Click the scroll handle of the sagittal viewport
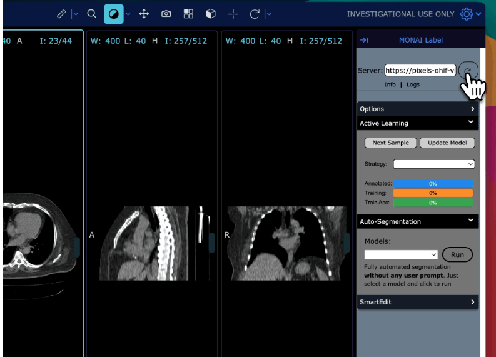Image resolution: width=496 pixels, height=357 pixels. [x=212, y=243]
